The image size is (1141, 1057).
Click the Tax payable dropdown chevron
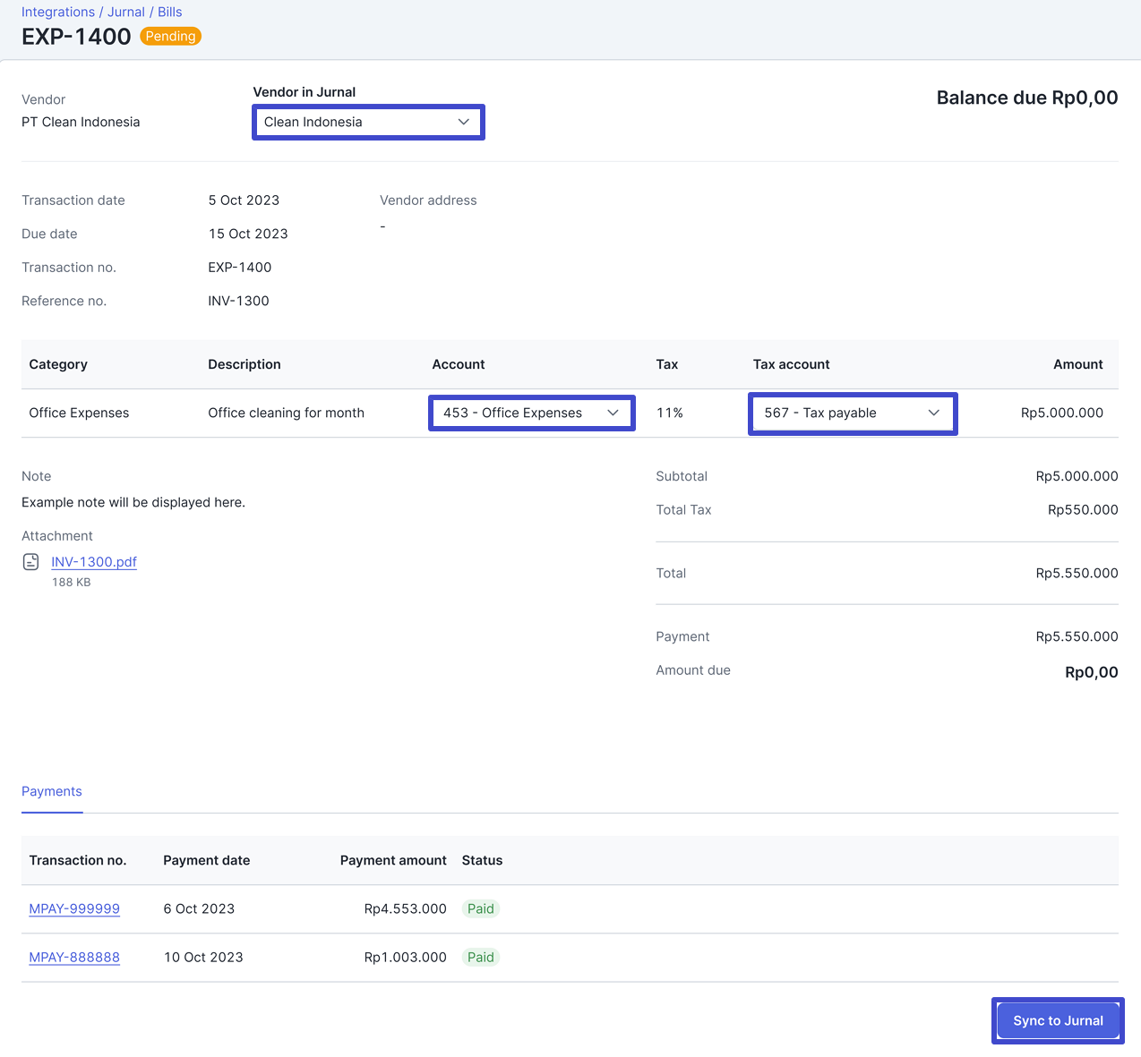934,413
